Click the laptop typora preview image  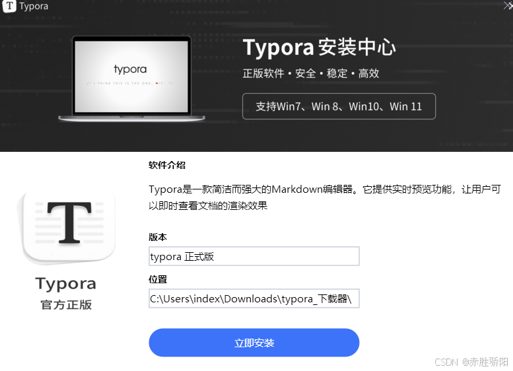coord(131,79)
